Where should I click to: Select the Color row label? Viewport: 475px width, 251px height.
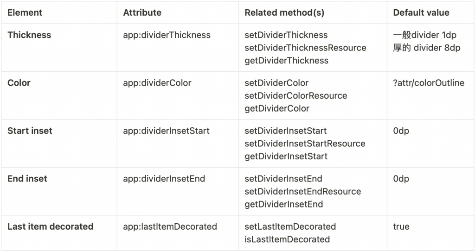pos(19,83)
